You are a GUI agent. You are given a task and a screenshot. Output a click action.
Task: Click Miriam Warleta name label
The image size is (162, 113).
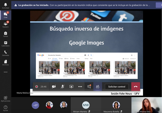[80, 112]
